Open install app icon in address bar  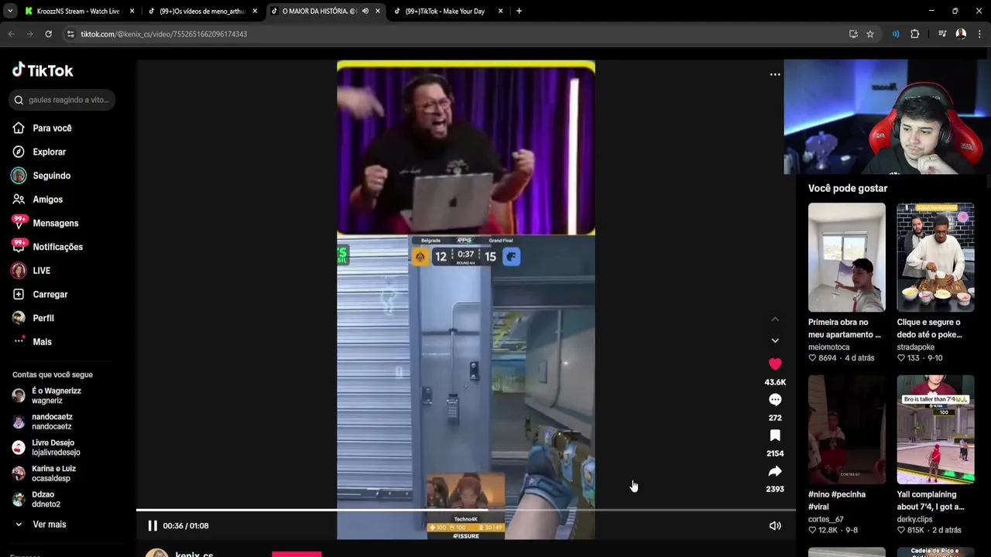(x=853, y=34)
